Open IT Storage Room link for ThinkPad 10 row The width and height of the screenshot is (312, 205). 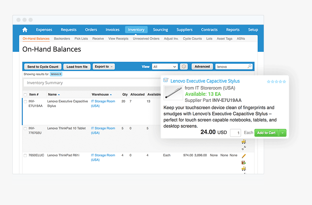[x=103, y=131]
